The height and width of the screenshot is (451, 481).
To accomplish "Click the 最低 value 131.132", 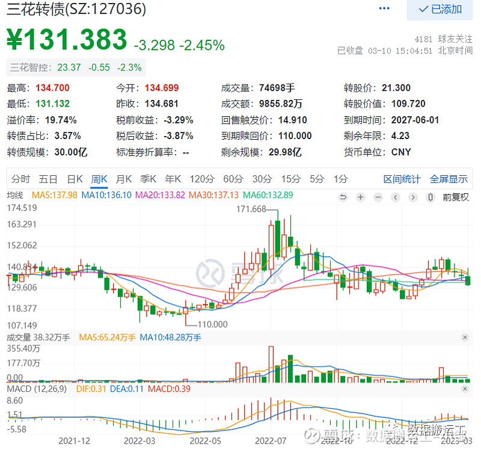I will click(x=52, y=104).
